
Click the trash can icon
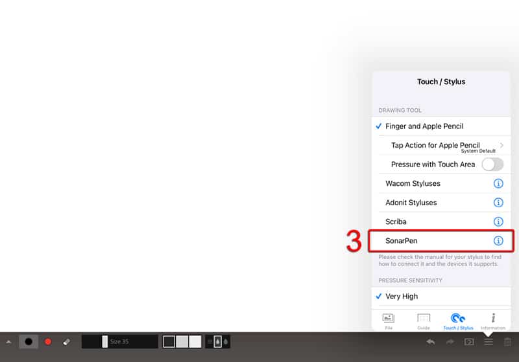click(x=508, y=341)
